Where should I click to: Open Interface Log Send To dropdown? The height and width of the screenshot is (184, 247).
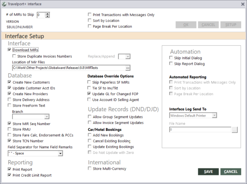[x=214, y=116]
